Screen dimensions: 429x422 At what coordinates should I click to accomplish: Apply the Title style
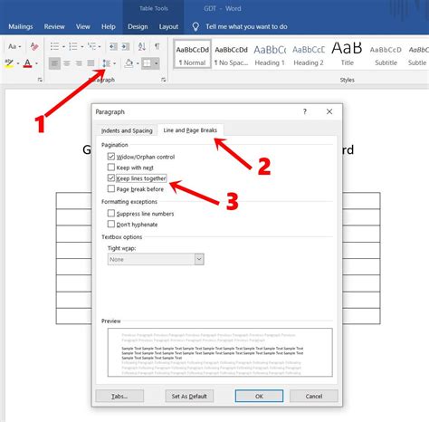[x=348, y=54]
